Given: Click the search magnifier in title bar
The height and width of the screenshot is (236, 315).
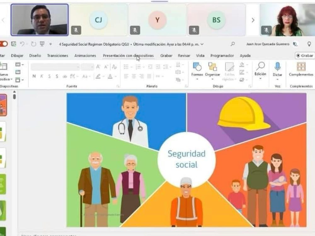Looking at the screenshot, I should pyautogui.click(x=233, y=44).
